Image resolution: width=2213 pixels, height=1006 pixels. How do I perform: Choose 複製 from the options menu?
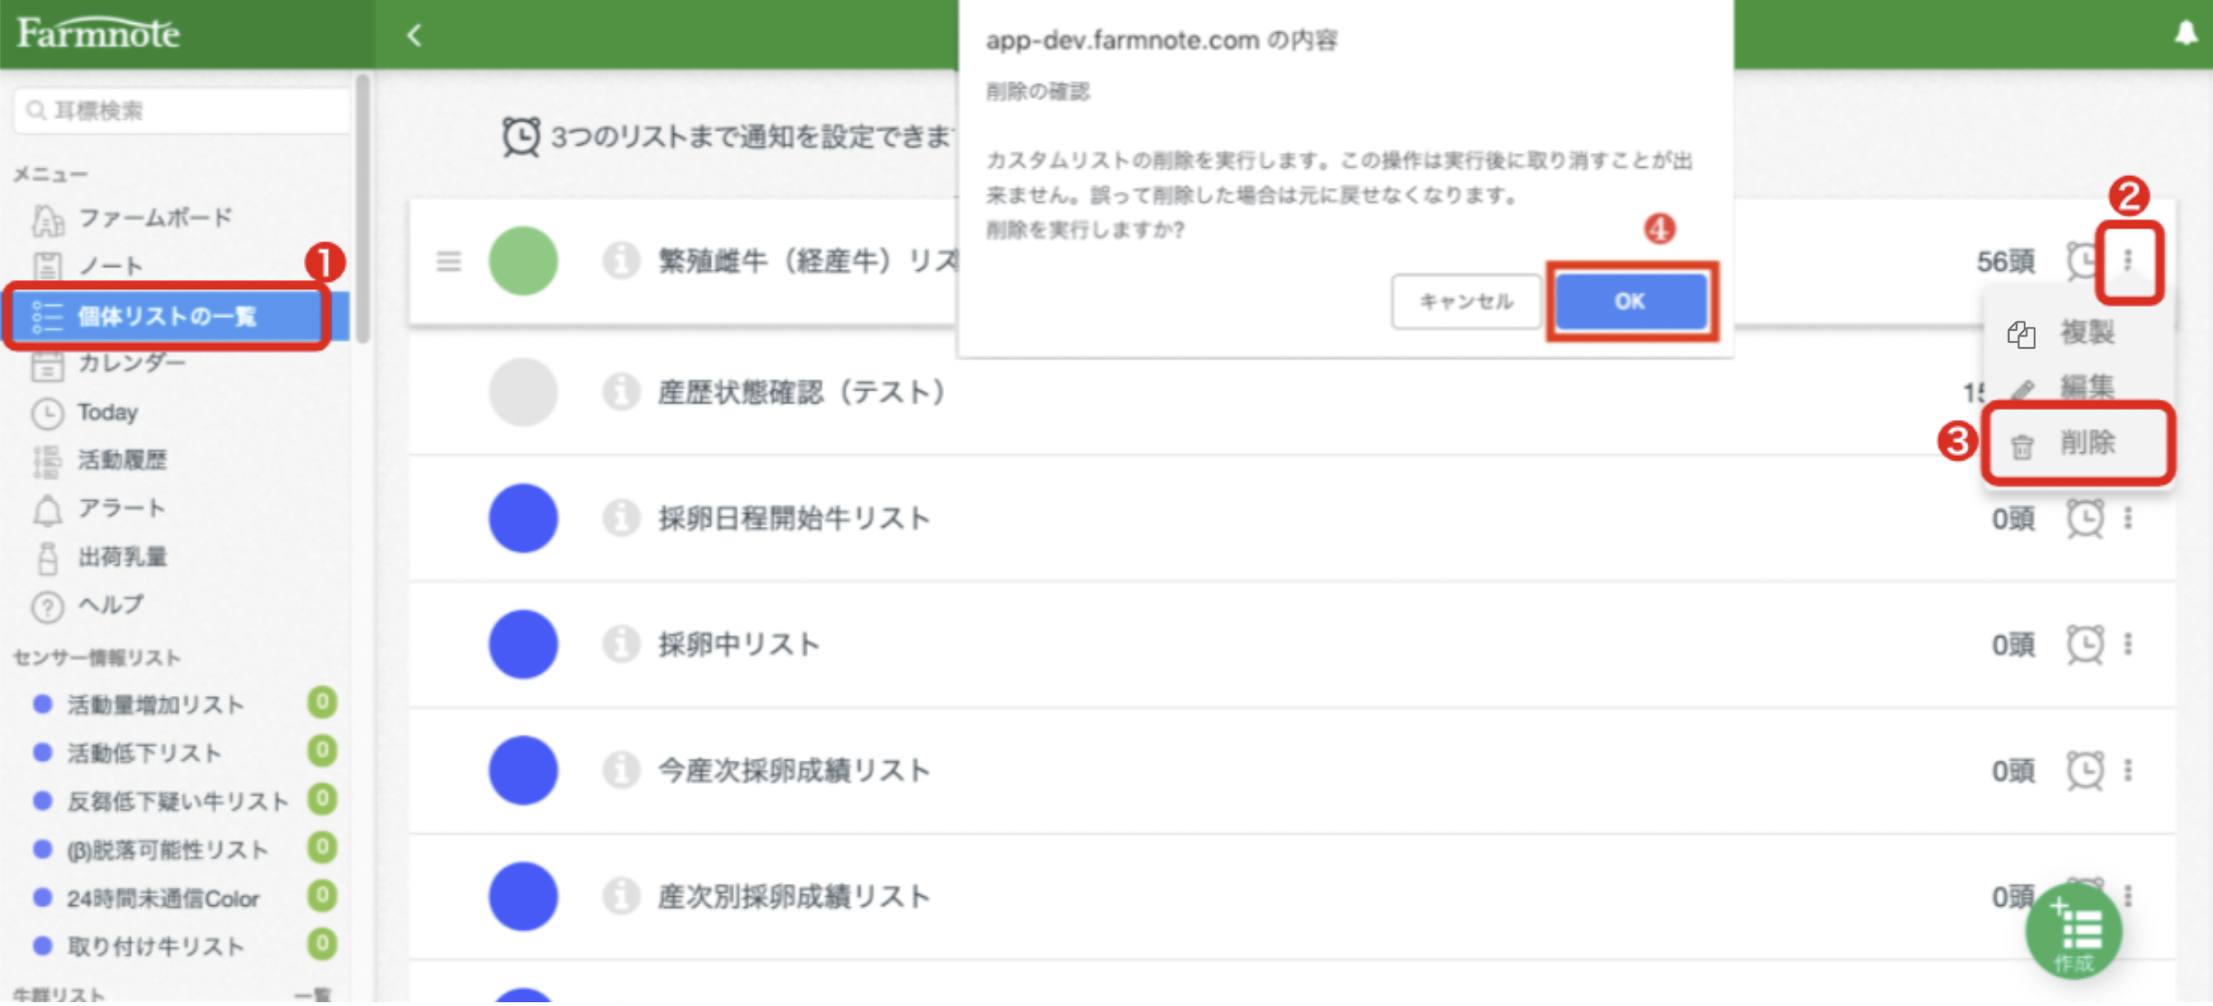click(x=2079, y=333)
